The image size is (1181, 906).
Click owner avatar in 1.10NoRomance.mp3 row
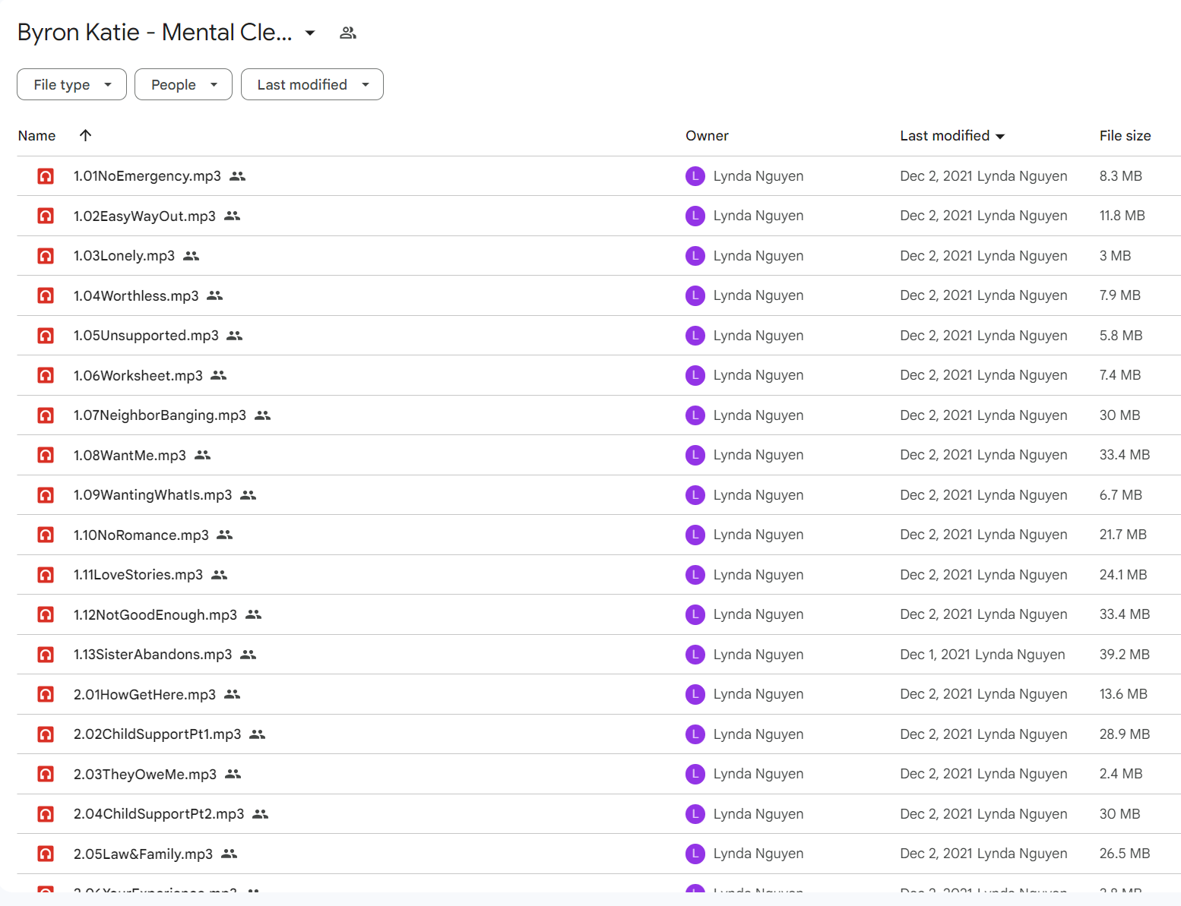coord(695,535)
